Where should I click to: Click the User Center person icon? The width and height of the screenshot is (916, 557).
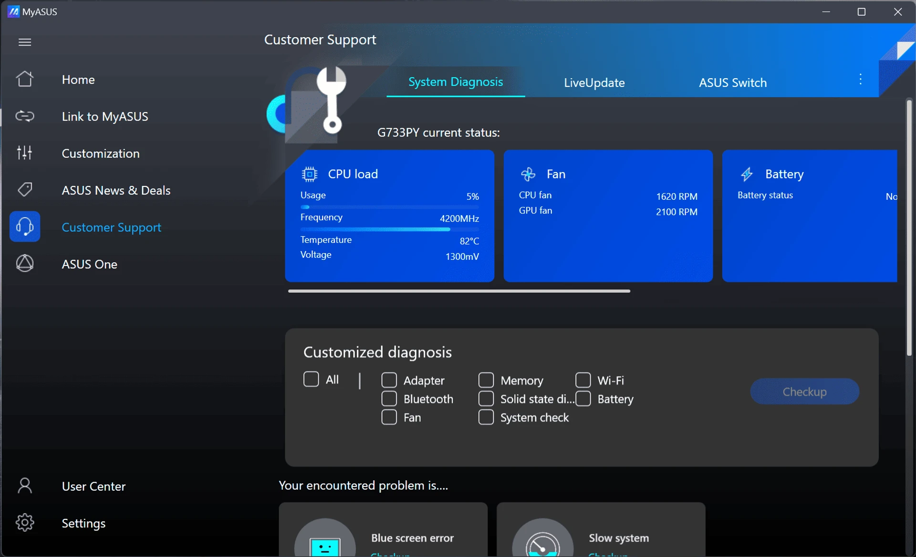pos(25,485)
